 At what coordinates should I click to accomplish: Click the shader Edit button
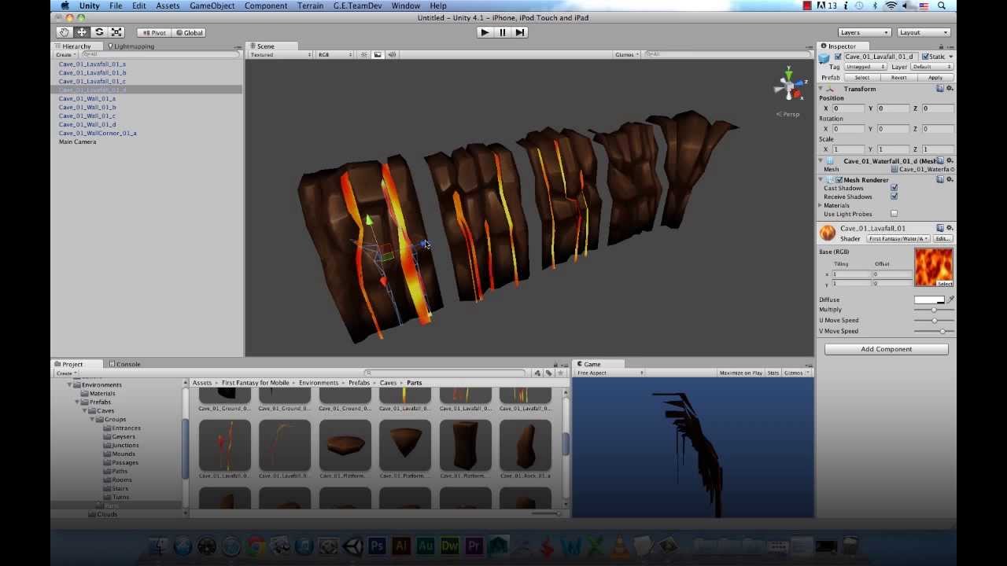point(942,238)
